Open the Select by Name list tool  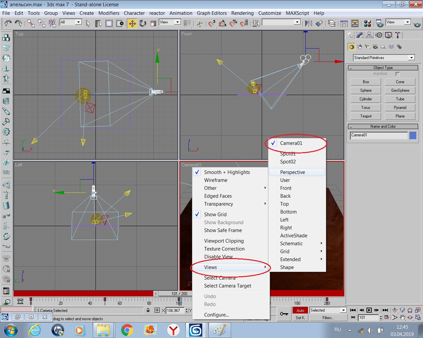(98, 23)
